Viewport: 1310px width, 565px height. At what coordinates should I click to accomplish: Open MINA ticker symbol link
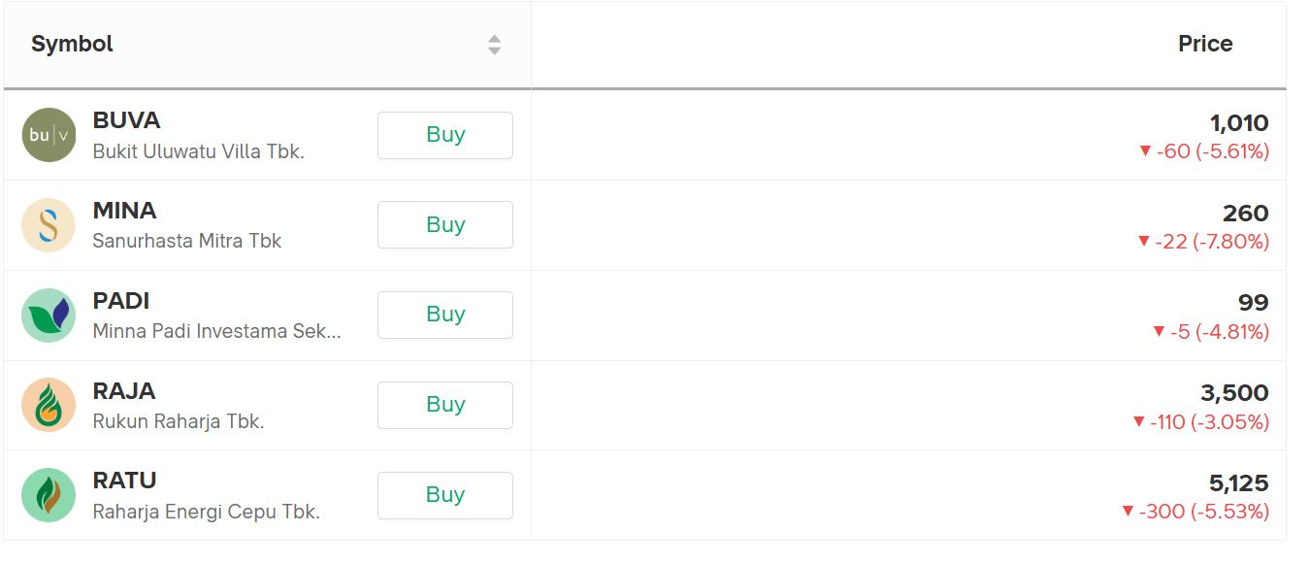pyautogui.click(x=124, y=211)
